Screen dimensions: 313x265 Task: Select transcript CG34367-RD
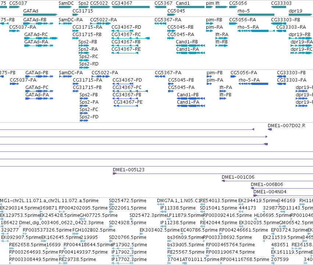tap(122, 31)
